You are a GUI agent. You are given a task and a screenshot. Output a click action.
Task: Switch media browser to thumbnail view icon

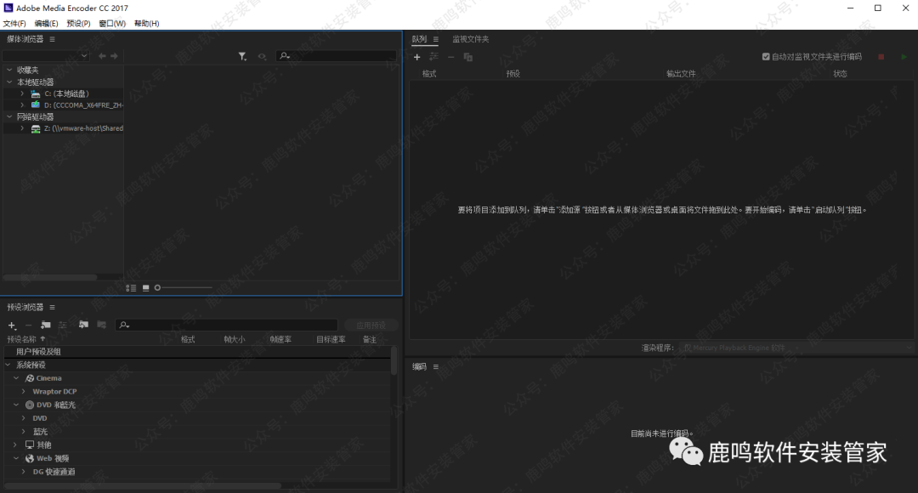145,288
